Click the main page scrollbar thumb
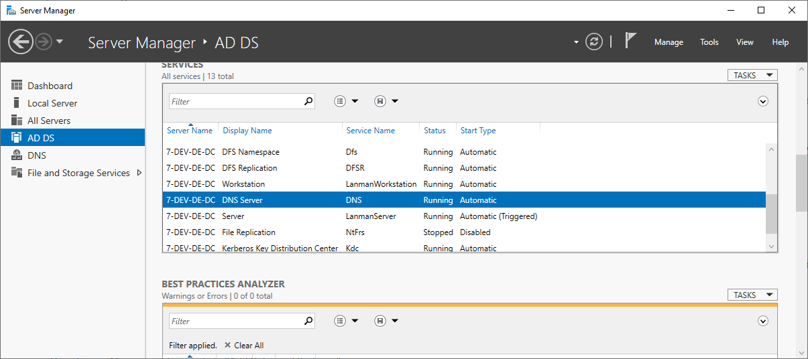Viewport: 808px width, 359px height. (802, 183)
